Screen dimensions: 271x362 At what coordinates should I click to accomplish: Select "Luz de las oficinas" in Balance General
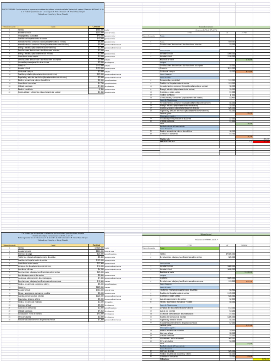point(168,311)
